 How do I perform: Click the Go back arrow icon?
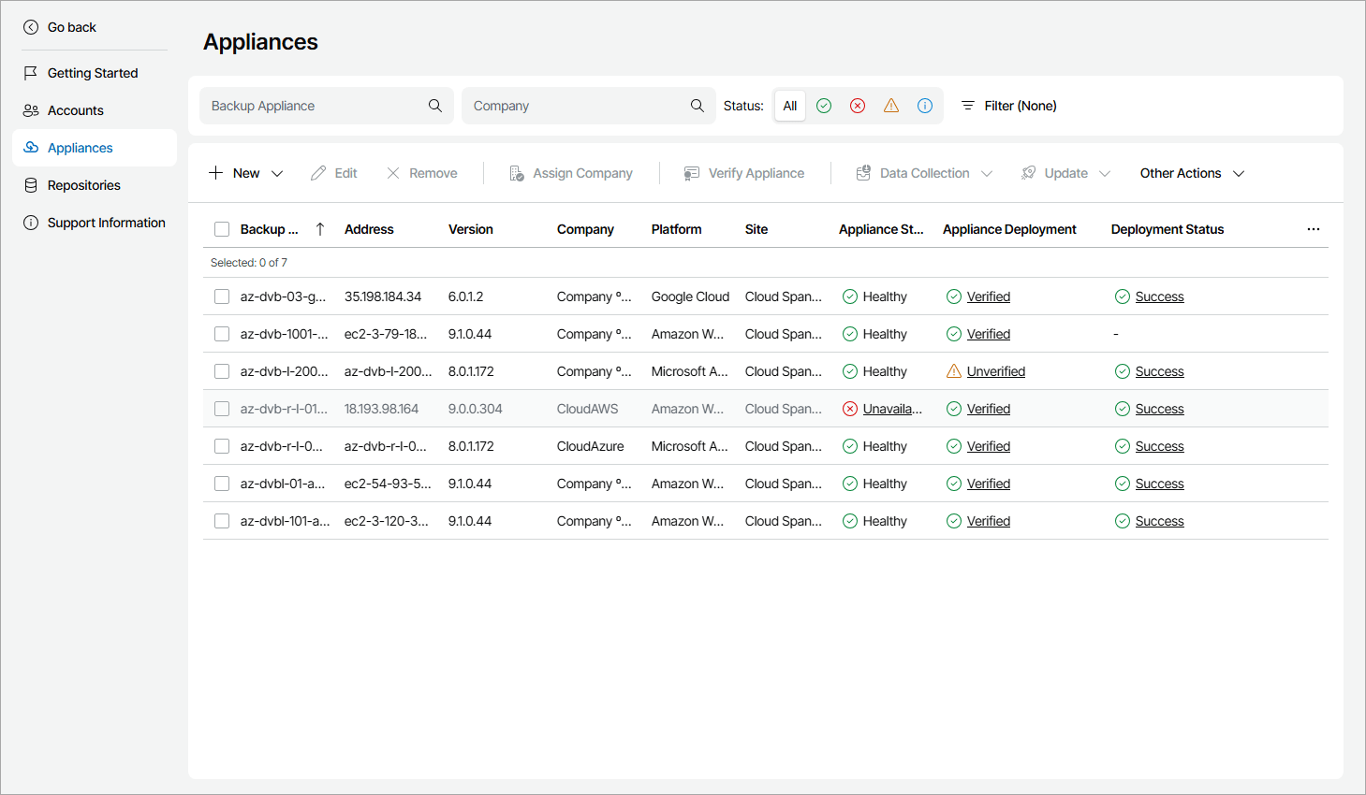point(31,26)
